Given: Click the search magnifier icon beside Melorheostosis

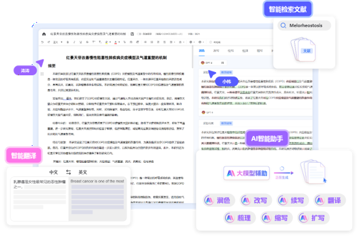Looking at the screenshot, I should click(x=283, y=25).
